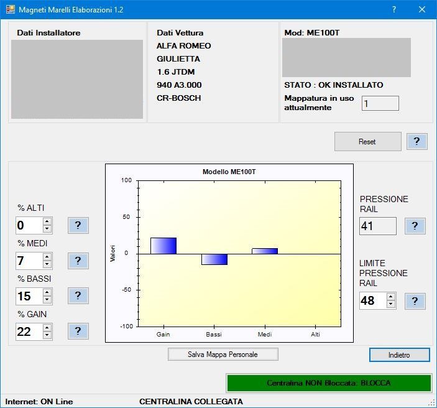The image size is (437, 408).
Task: Increase the % GAIN value
Action: pos(47,328)
